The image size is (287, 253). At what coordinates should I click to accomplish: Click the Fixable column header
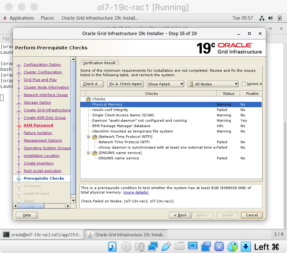[x=251, y=94]
